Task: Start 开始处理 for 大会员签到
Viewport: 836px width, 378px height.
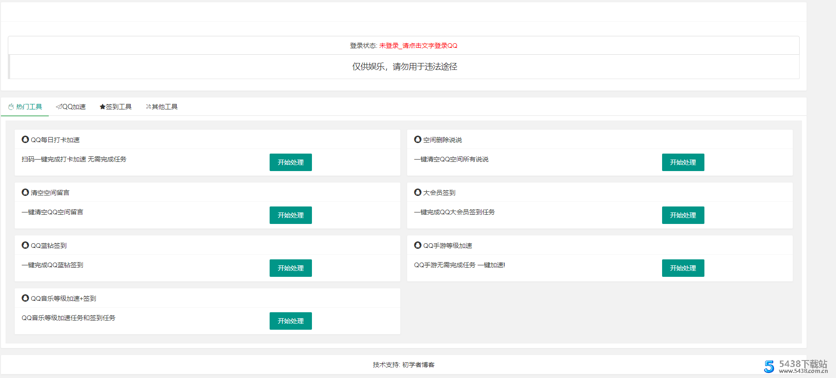Action: coord(683,215)
